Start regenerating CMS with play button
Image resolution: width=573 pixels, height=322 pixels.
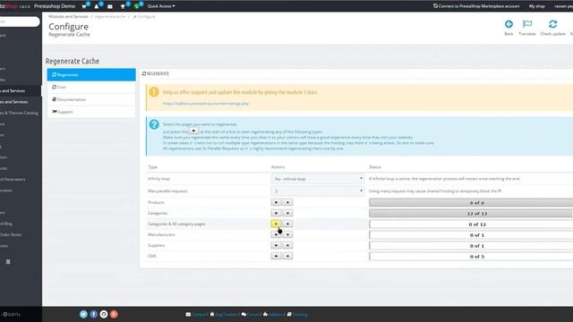click(277, 257)
